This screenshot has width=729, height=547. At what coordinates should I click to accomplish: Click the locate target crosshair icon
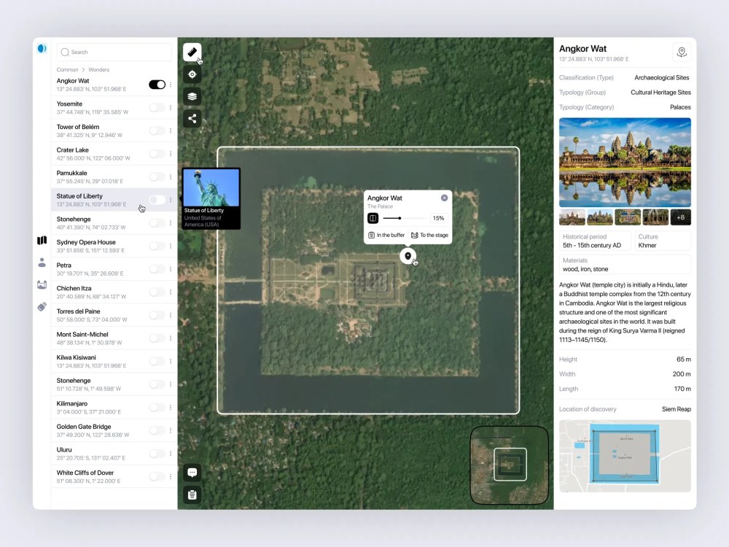tap(192, 74)
